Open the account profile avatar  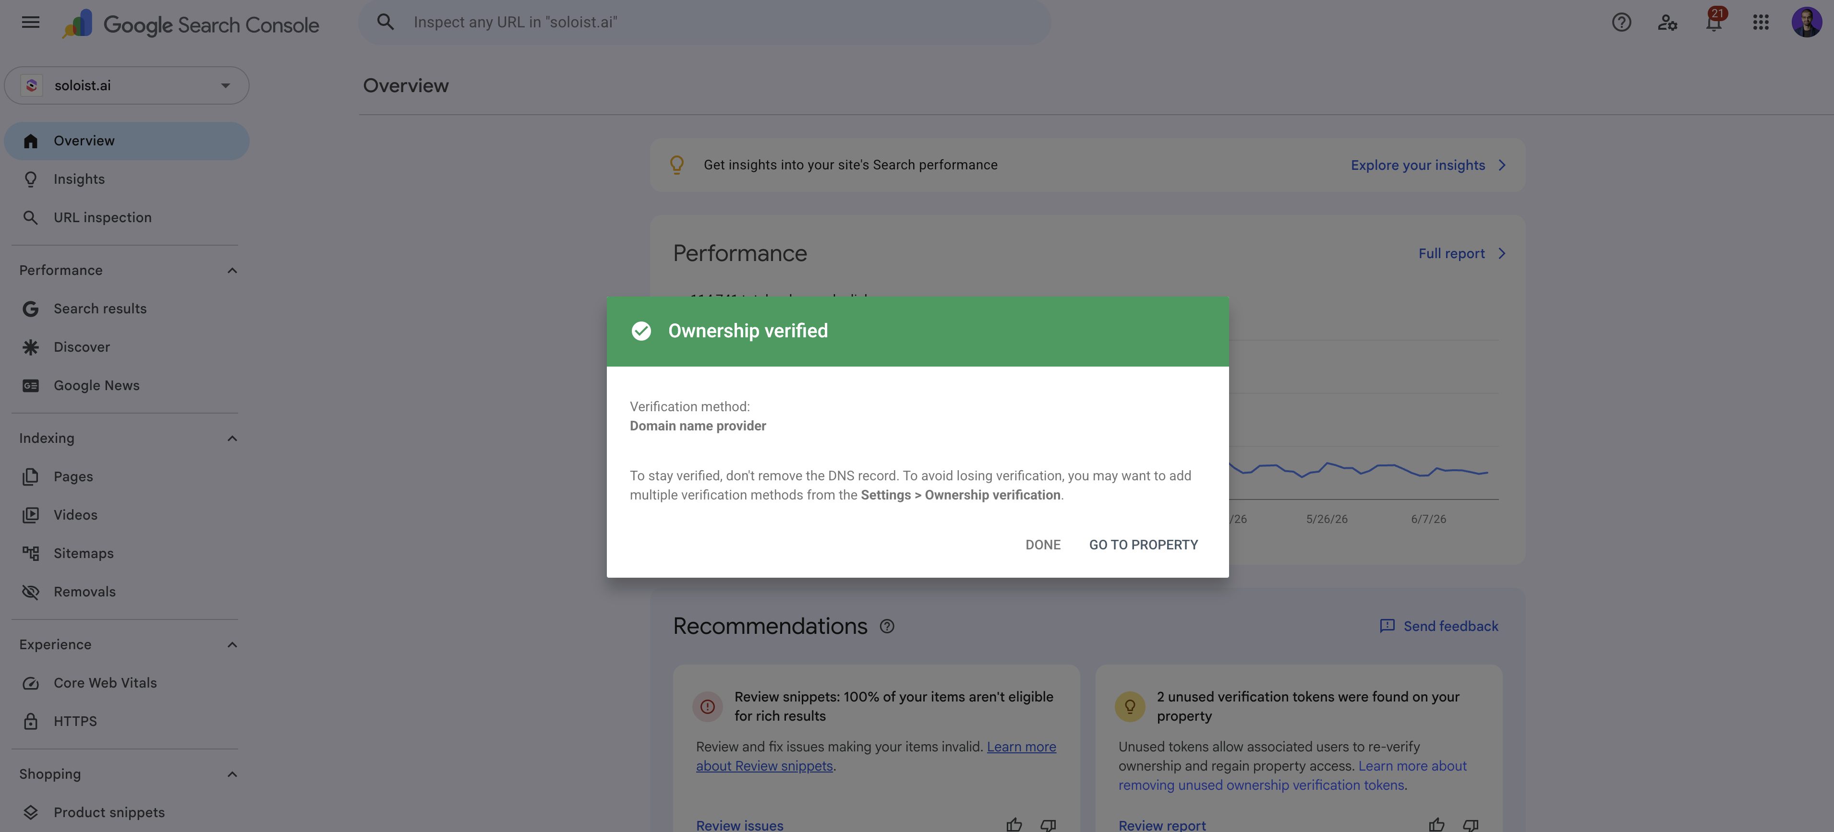pos(1806,22)
